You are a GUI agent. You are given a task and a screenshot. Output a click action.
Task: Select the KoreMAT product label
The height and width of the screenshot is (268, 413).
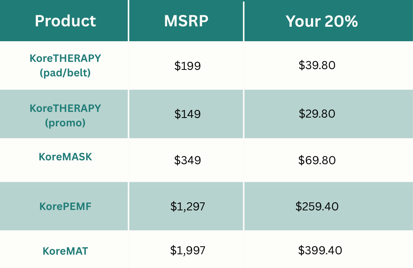point(65,251)
